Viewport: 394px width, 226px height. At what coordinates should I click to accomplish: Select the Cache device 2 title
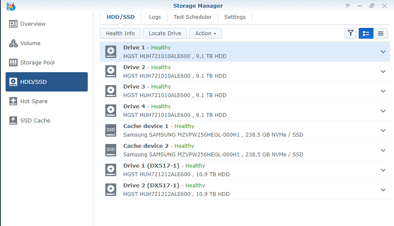pos(146,146)
